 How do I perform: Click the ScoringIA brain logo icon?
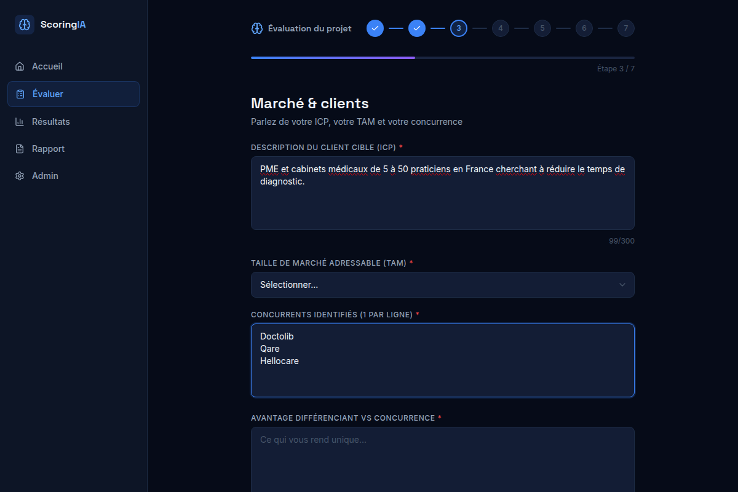(25, 25)
